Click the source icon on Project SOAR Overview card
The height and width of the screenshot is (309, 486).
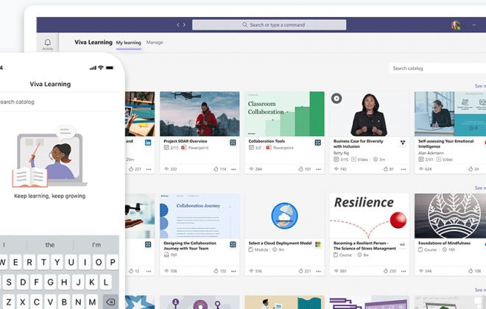tap(233, 143)
